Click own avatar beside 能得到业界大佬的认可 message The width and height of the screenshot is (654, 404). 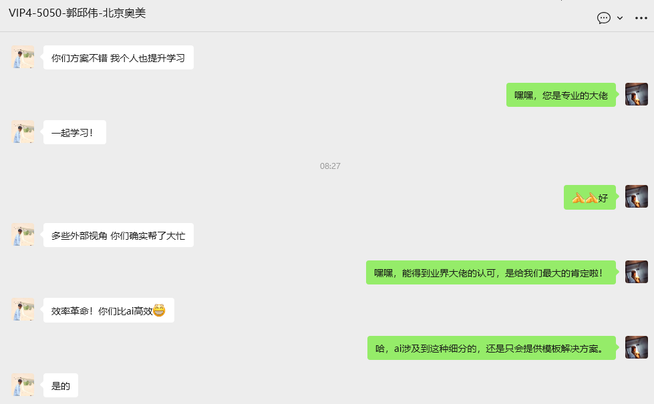click(x=636, y=272)
